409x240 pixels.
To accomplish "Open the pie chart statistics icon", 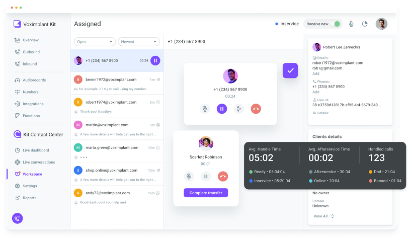I will pyautogui.click(x=365, y=24).
